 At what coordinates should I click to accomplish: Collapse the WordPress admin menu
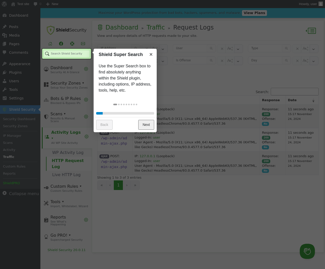20,194
